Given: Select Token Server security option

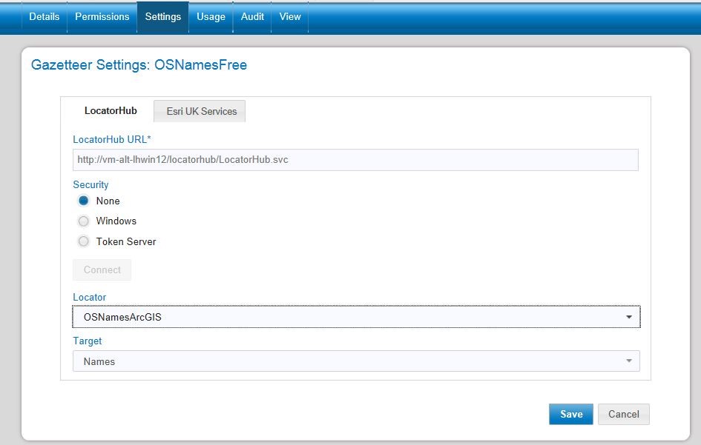Looking at the screenshot, I should point(83,241).
